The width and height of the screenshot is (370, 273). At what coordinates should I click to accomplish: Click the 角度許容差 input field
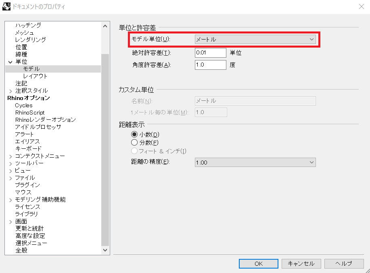pos(211,65)
